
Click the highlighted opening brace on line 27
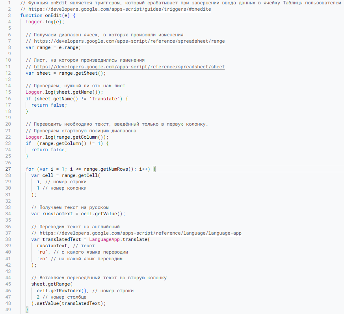(154, 169)
